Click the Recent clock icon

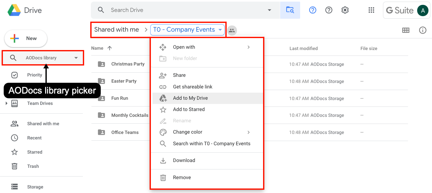point(15,138)
